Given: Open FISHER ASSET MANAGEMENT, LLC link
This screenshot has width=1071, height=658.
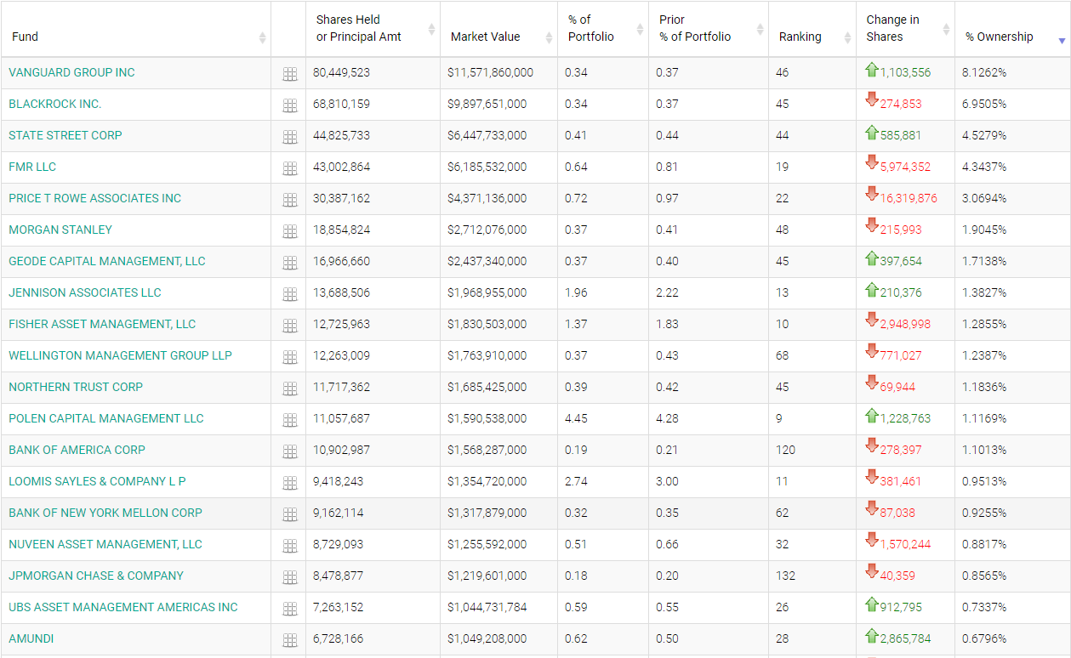Looking at the screenshot, I should coord(102,325).
